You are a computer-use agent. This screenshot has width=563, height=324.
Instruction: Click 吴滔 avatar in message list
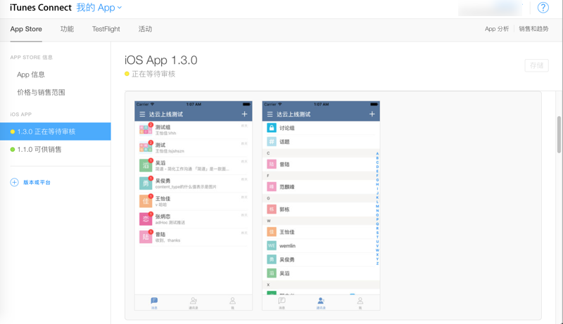(x=146, y=165)
